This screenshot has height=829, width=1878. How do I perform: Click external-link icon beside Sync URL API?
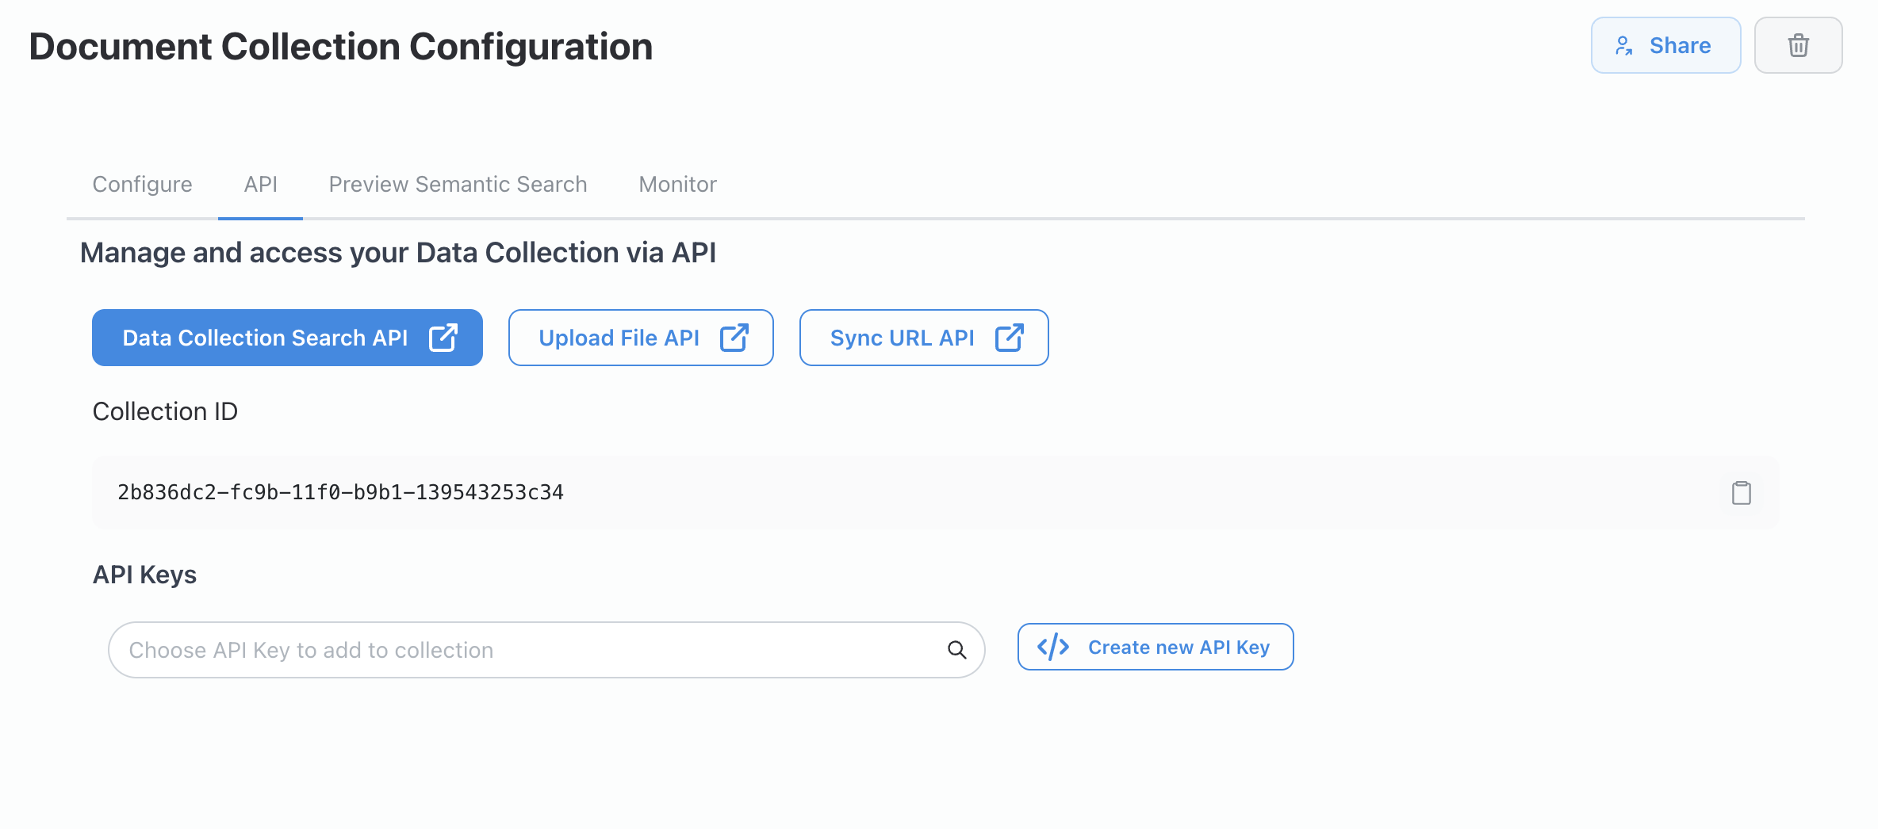coord(1010,338)
